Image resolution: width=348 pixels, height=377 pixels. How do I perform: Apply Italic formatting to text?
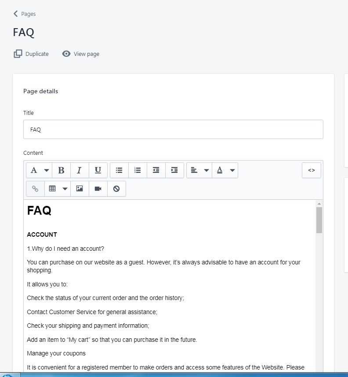(80, 170)
